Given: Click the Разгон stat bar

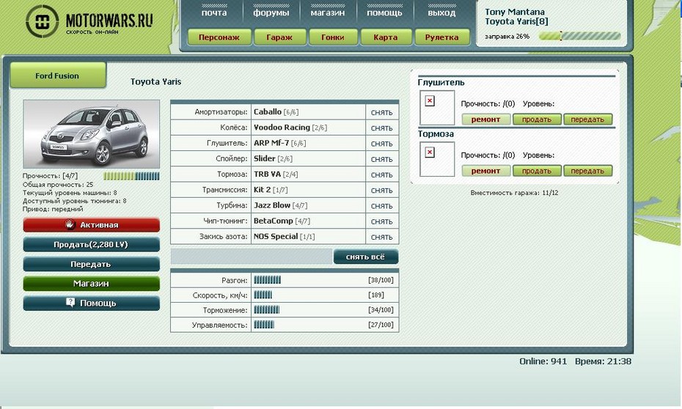Looking at the screenshot, I should (x=268, y=280).
